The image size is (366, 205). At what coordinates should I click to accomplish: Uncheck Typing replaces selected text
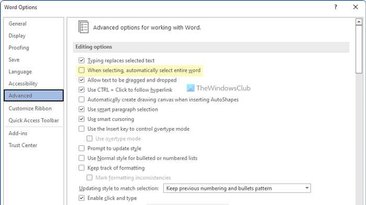(82, 61)
